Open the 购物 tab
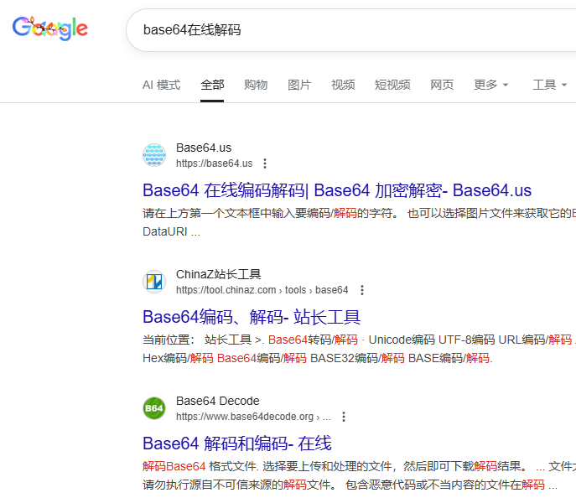 (256, 85)
